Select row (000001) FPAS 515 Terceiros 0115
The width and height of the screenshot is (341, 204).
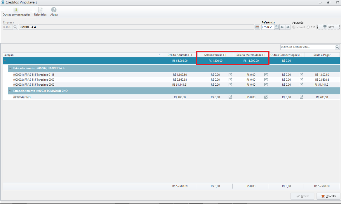tap(171, 75)
